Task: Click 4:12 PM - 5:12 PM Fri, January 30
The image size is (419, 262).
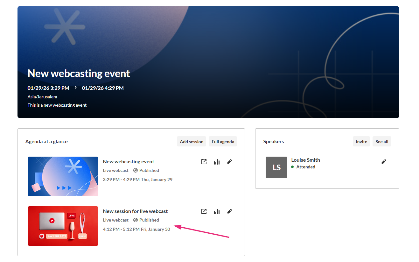Action: pyautogui.click(x=136, y=229)
